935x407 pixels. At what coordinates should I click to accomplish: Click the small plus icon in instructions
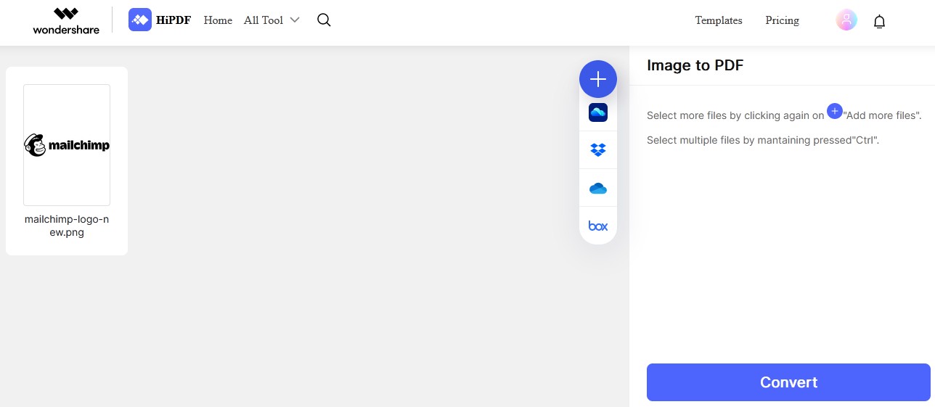(835, 111)
